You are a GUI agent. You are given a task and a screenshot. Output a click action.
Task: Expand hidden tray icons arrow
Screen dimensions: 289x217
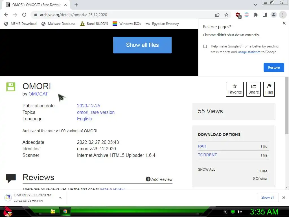pos(225,212)
